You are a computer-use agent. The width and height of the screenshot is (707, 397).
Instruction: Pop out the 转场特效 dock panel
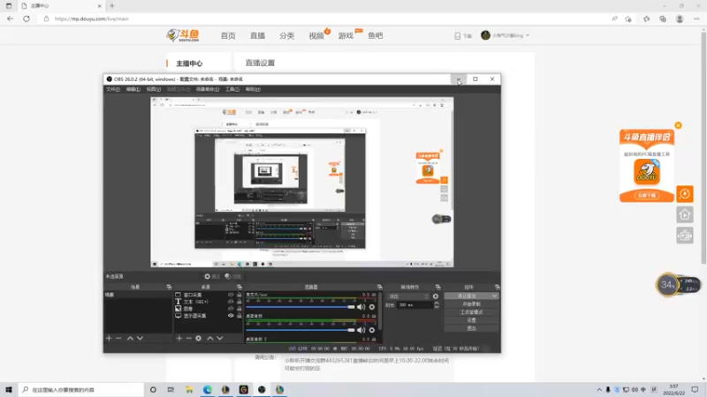(437, 288)
